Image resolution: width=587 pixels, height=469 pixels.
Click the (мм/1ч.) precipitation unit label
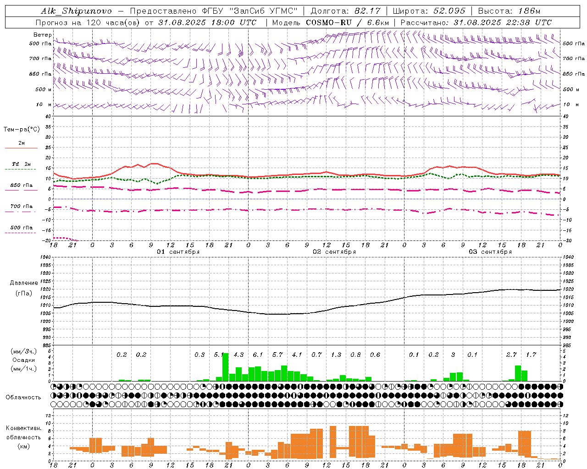(x=23, y=369)
